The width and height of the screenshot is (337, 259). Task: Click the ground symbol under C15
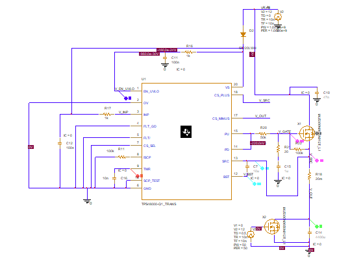pyautogui.click(x=278, y=182)
